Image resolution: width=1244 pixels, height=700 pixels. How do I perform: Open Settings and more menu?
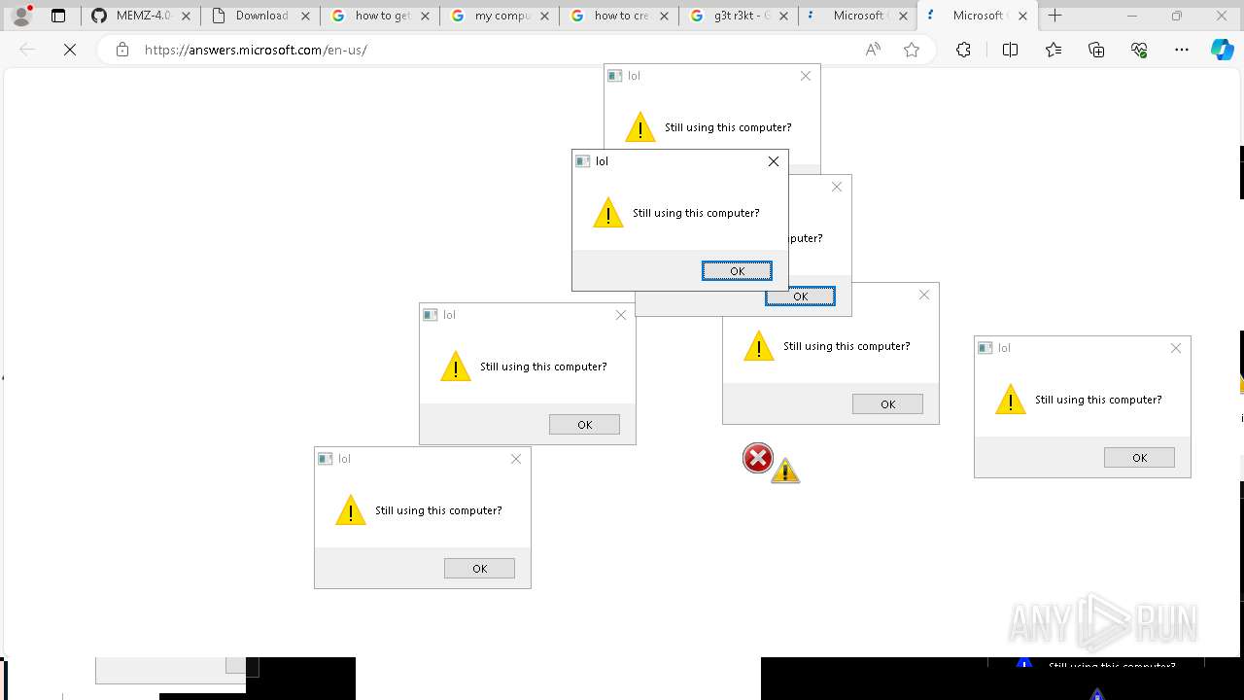[x=1182, y=50]
